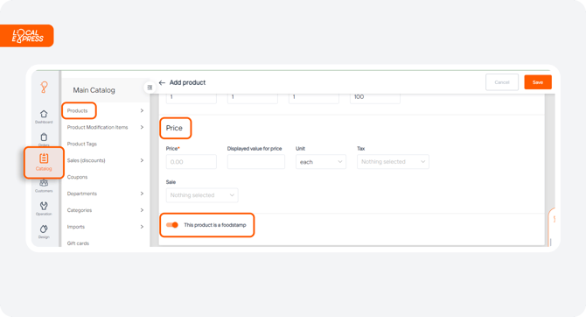
Task: Open the Coupons menu item
Action: point(77,177)
